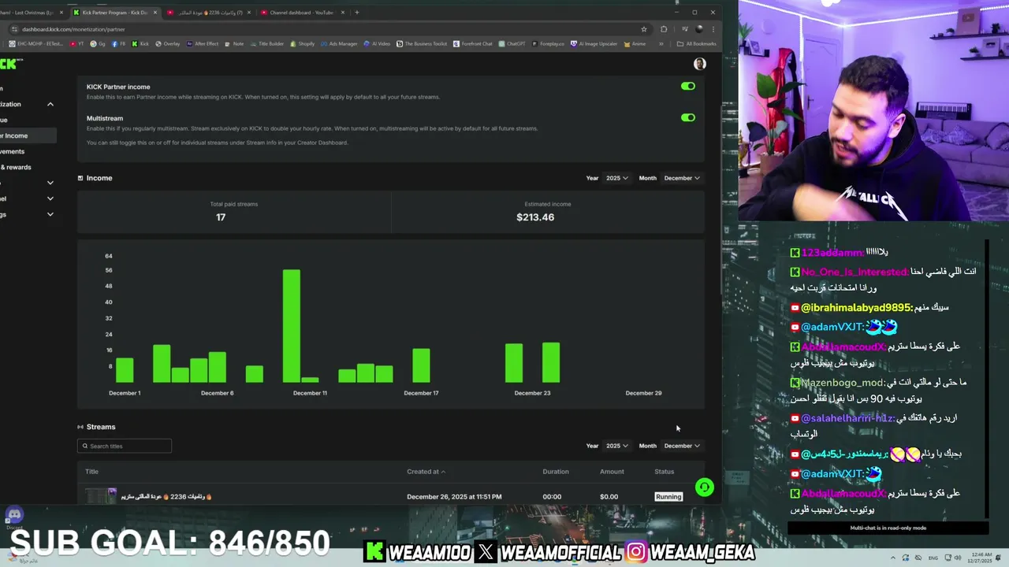
Task: Open the Ads Manager bookmark
Action: 339,44
